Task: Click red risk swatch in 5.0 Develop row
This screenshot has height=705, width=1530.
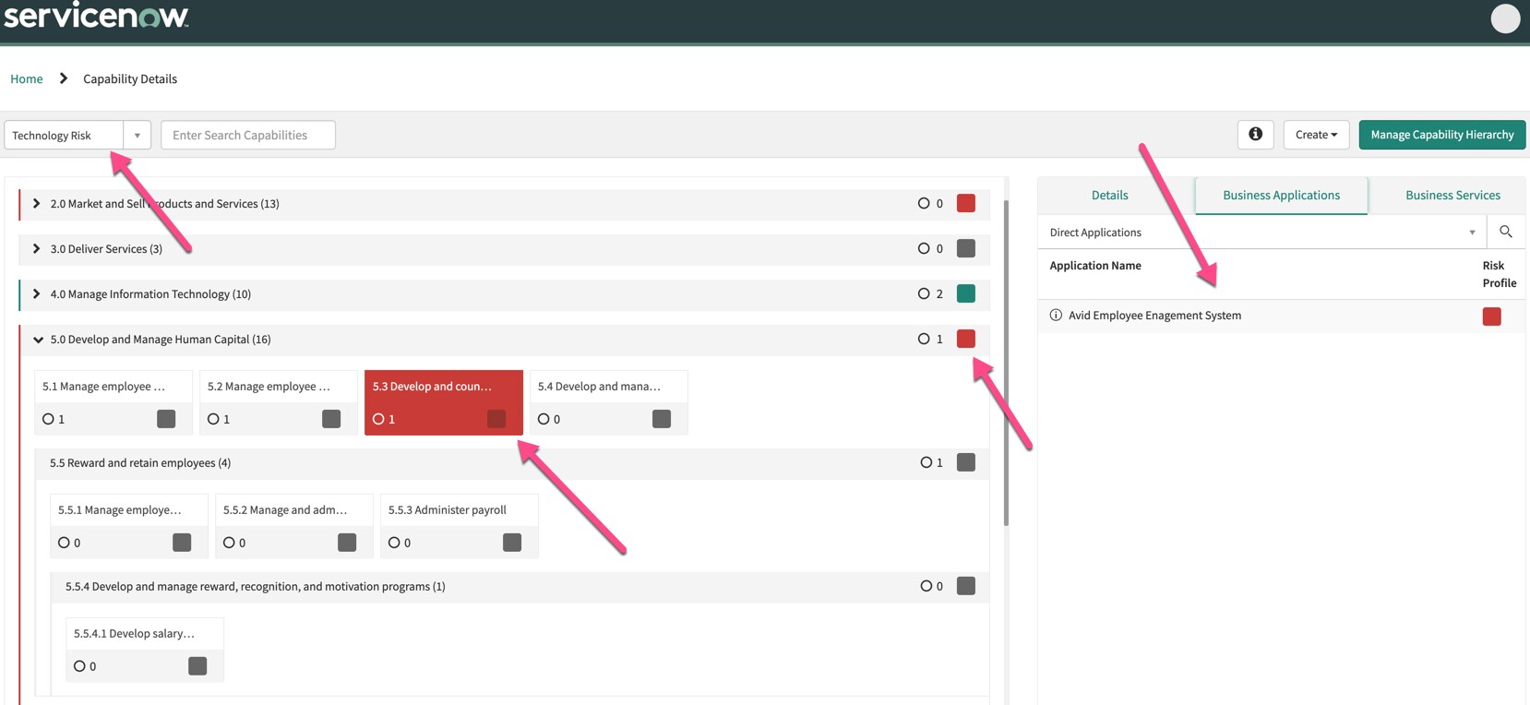Action: pyautogui.click(x=966, y=339)
